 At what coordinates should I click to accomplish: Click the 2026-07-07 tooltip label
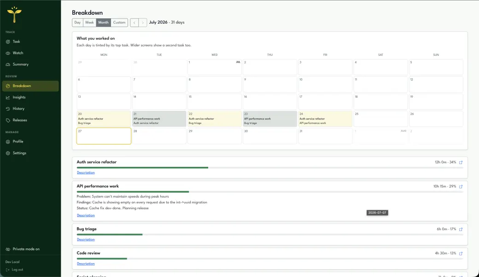tap(377, 213)
